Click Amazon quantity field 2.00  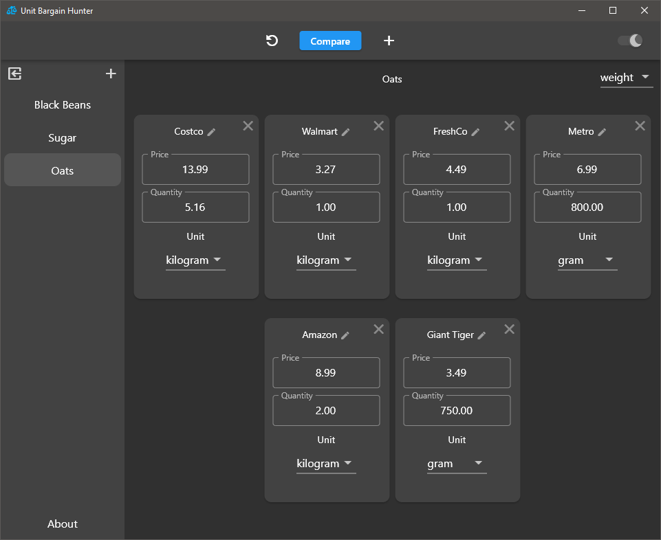pos(326,411)
